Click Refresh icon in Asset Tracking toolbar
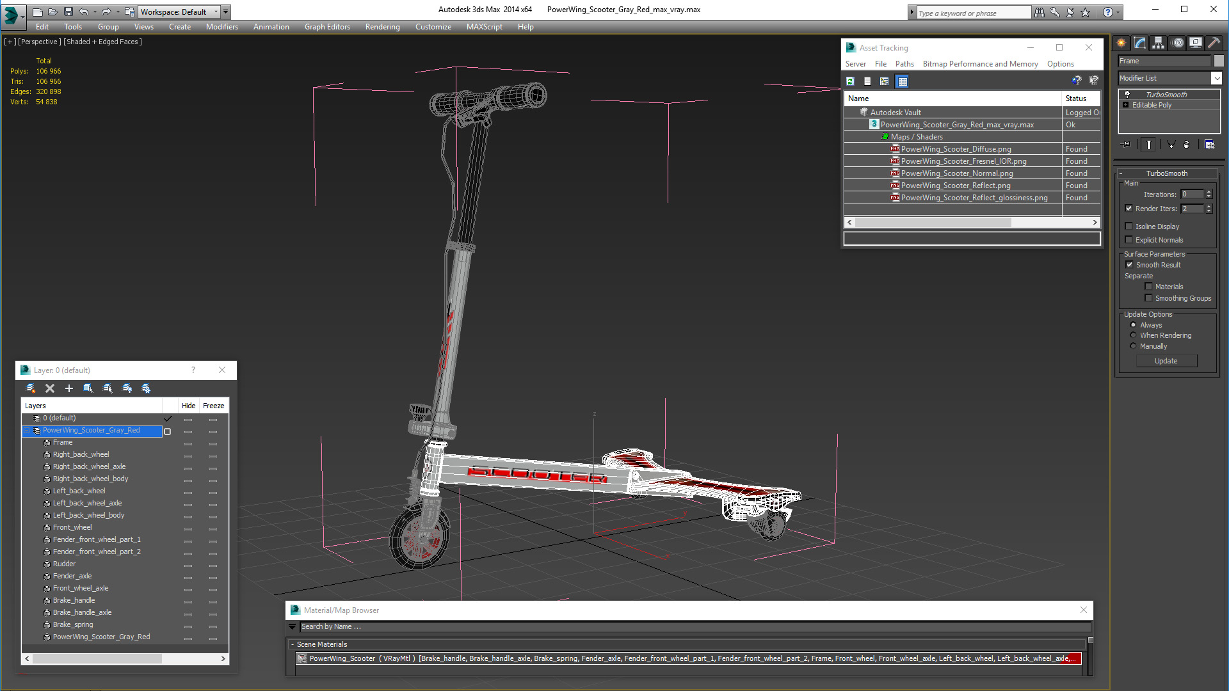This screenshot has width=1229, height=691. (x=850, y=81)
